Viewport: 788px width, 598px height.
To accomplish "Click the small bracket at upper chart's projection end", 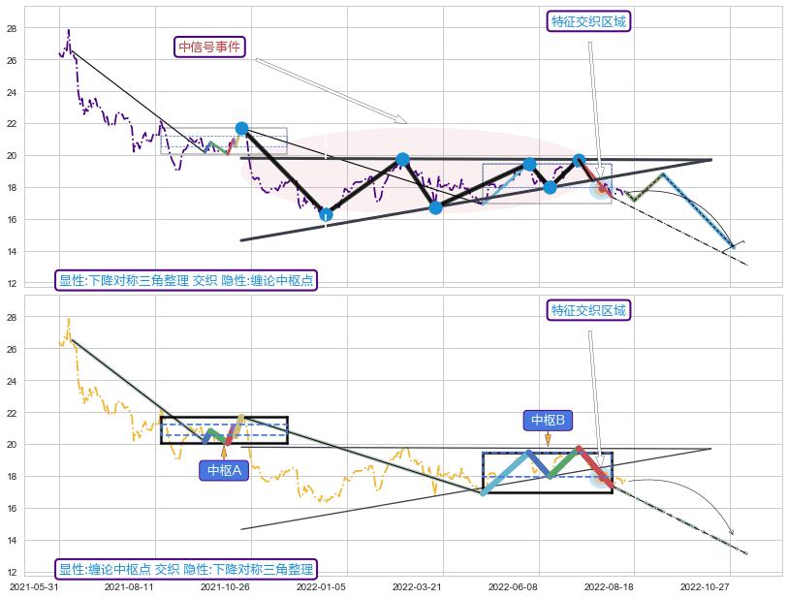I will point(735,246).
